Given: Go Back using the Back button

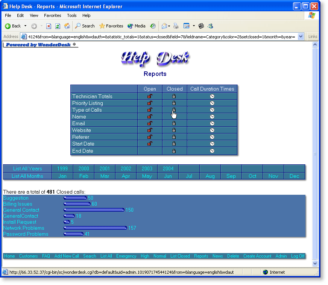Looking at the screenshot, I should point(13,26).
